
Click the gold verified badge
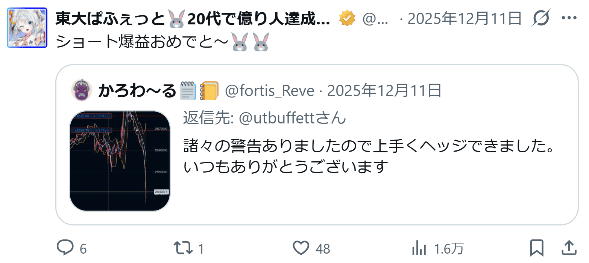pyautogui.click(x=348, y=18)
